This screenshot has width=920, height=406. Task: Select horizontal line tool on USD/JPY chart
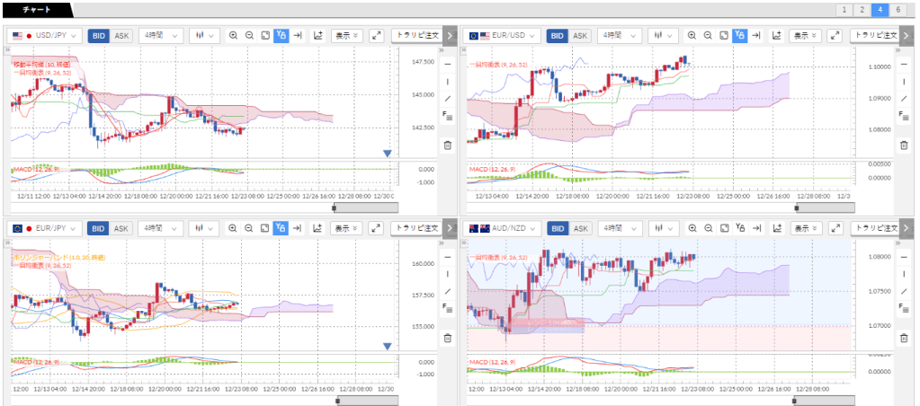pyautogui.click(x=447, y=64)
